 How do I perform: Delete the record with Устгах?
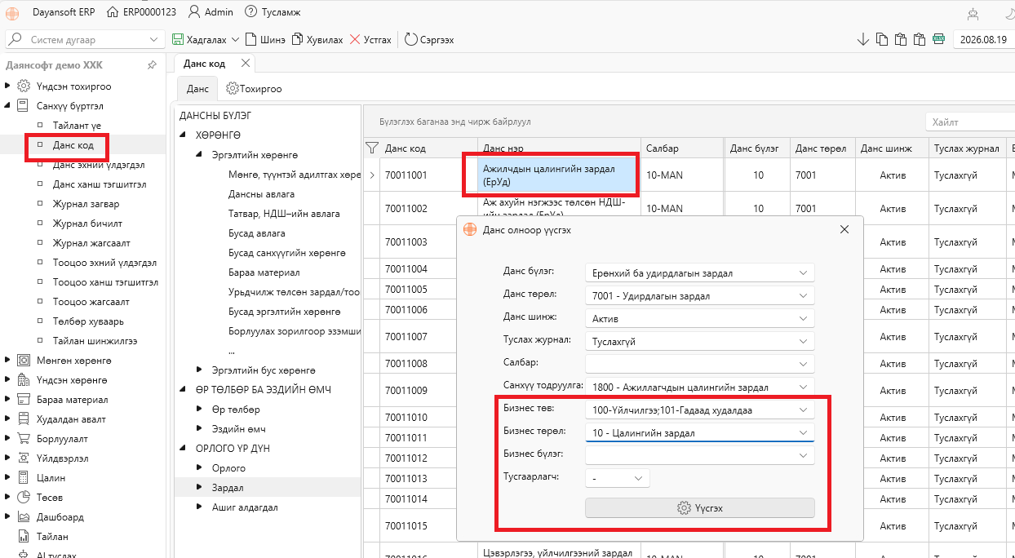click(x=370, y=39)
